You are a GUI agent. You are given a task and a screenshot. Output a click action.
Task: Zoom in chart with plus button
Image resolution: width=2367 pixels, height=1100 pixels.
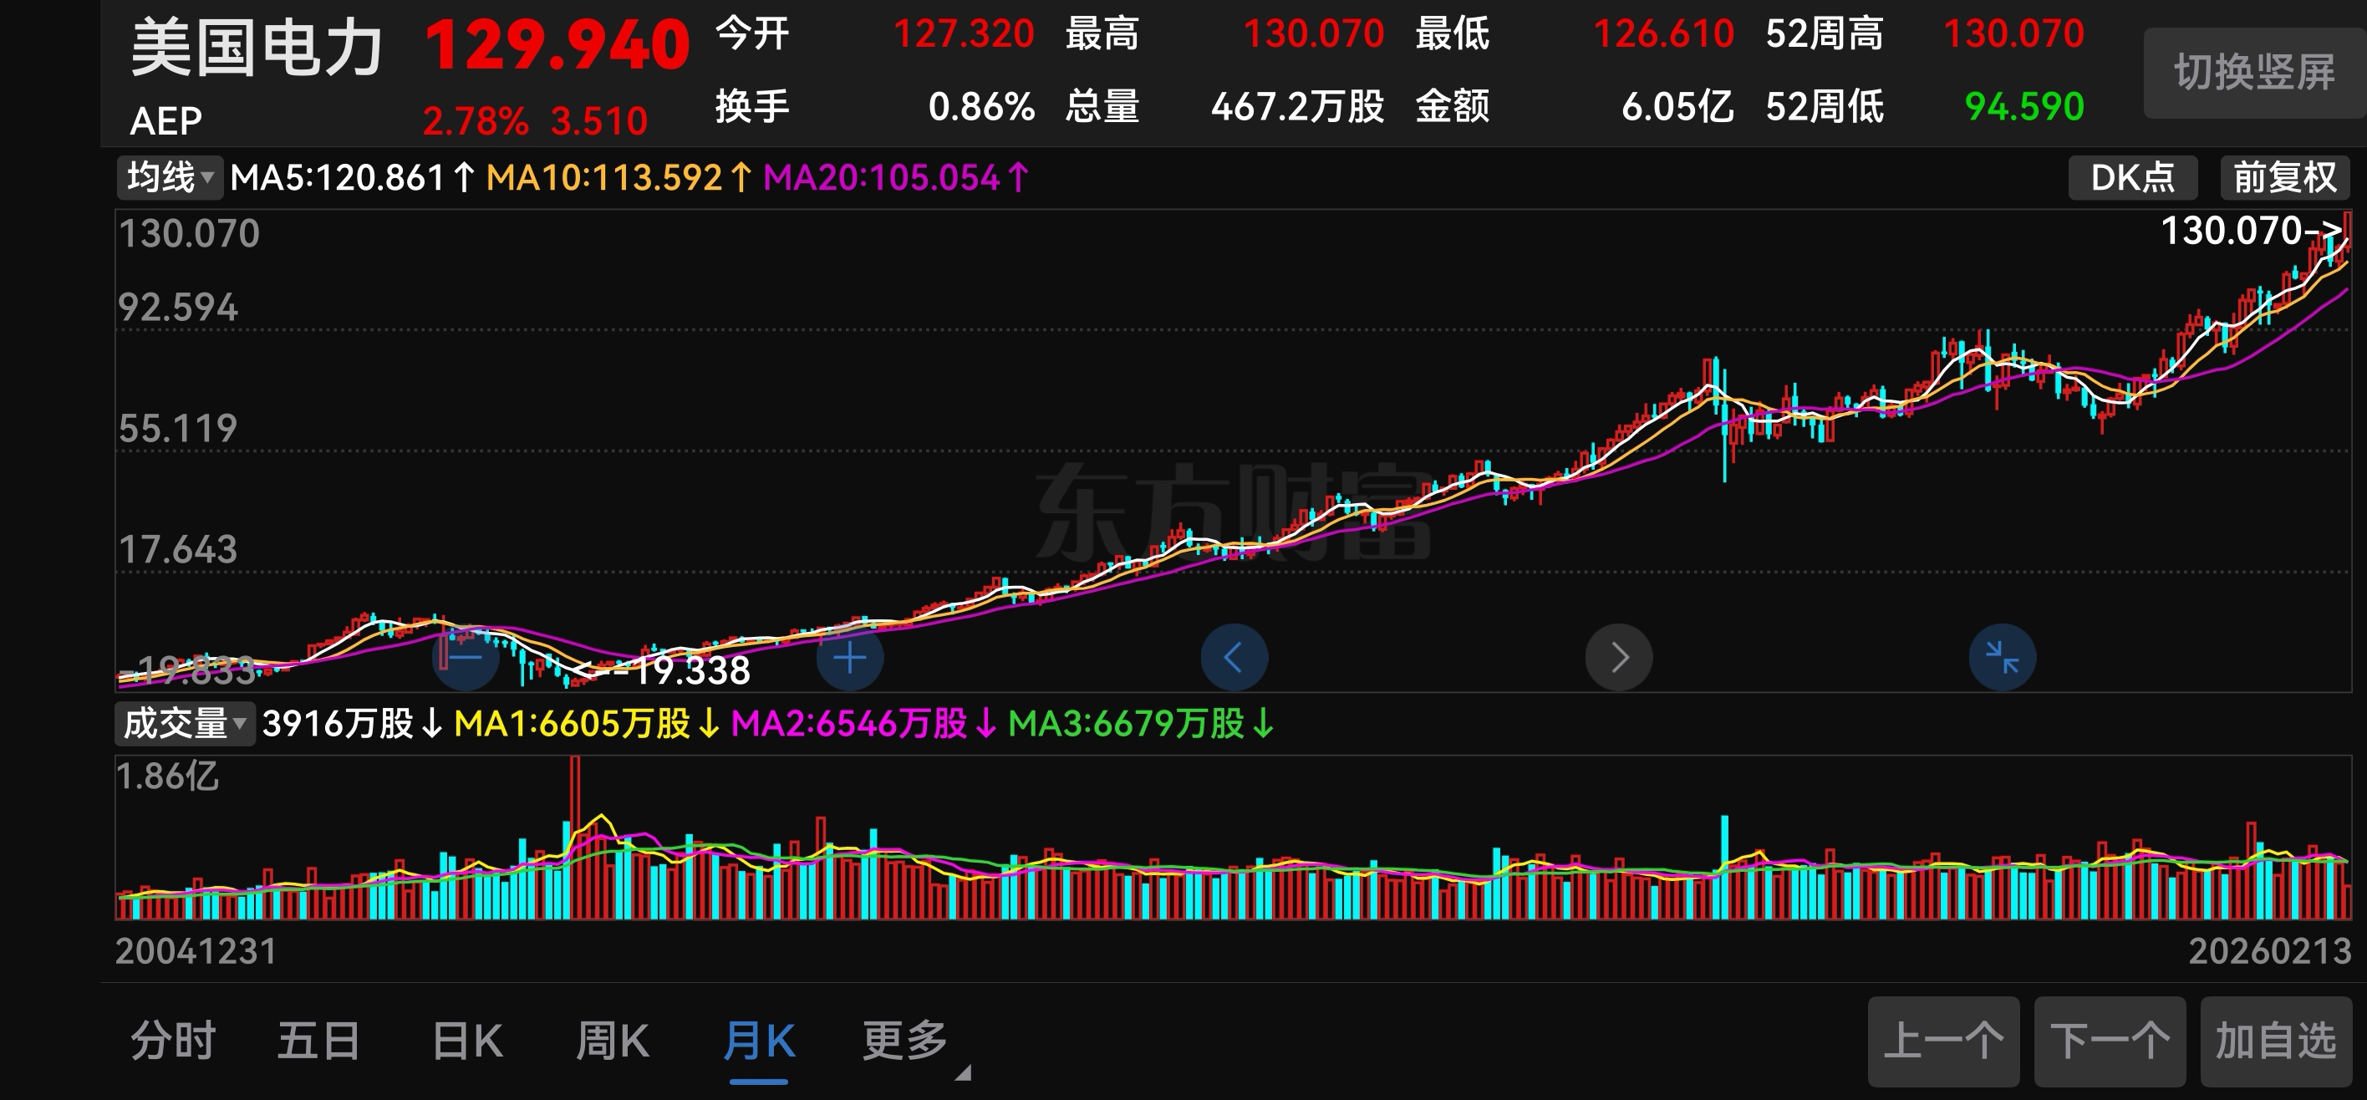tap(850, 658)
